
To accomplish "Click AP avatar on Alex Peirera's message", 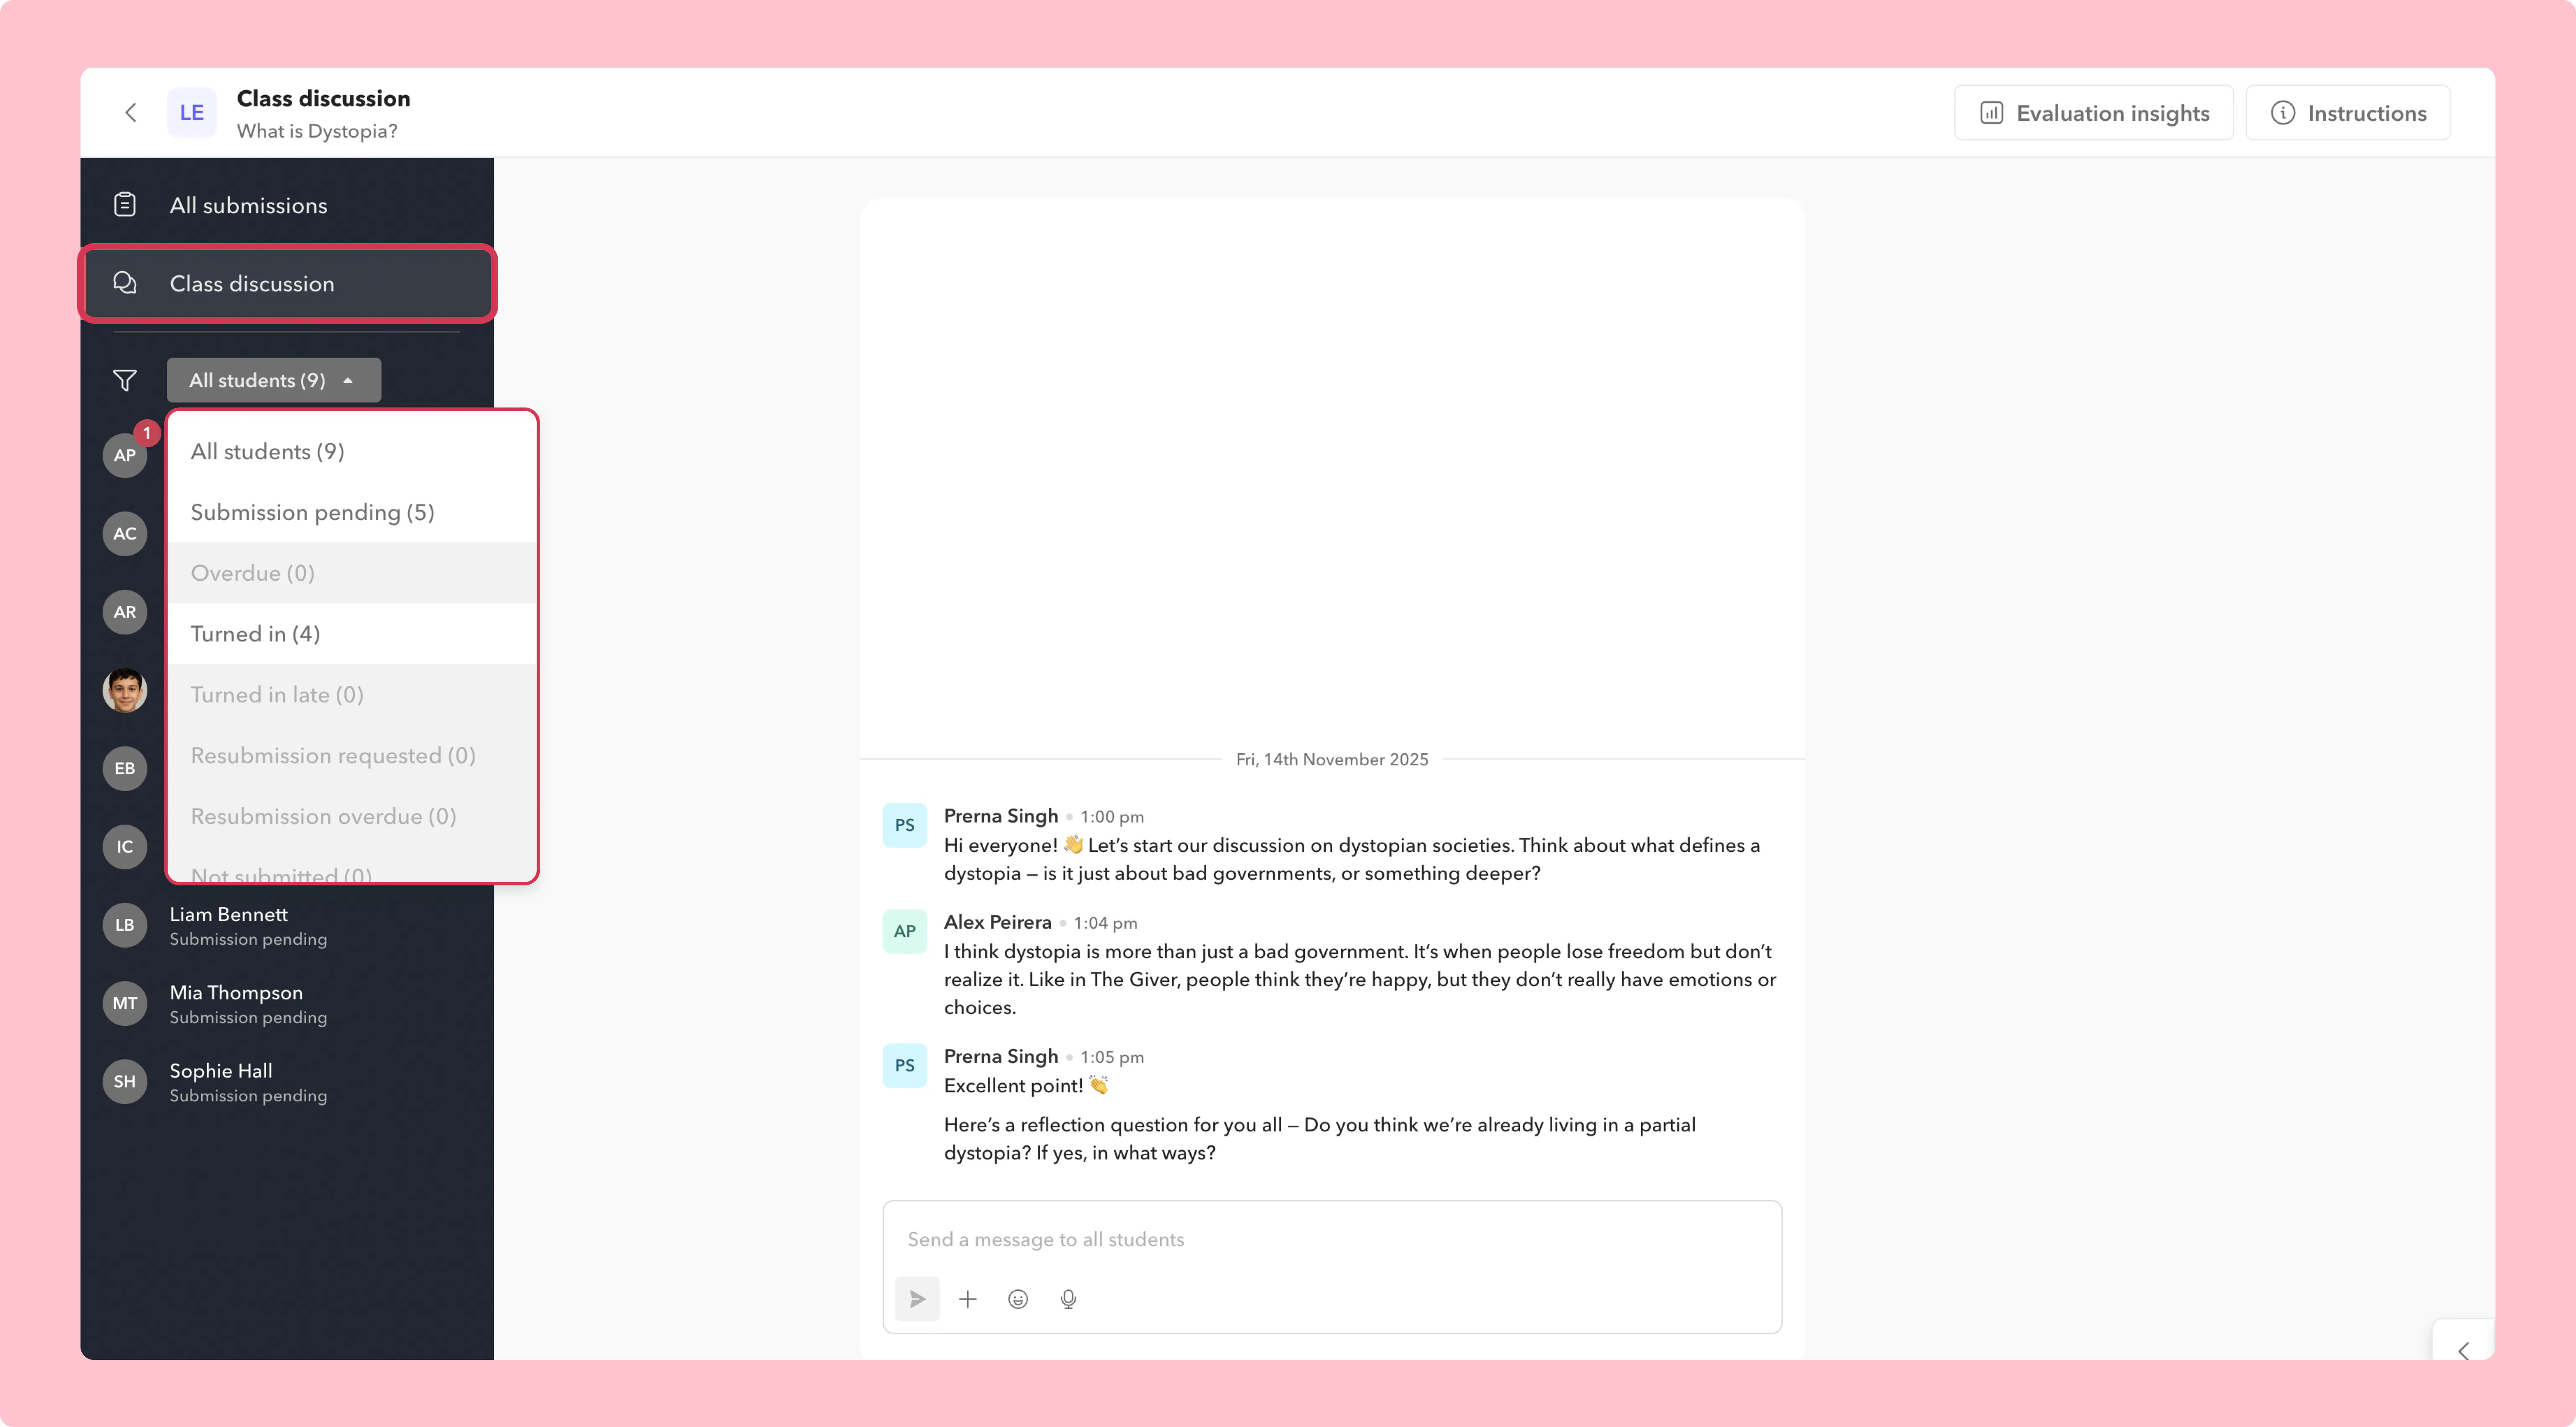I will [x=905, y=931].
